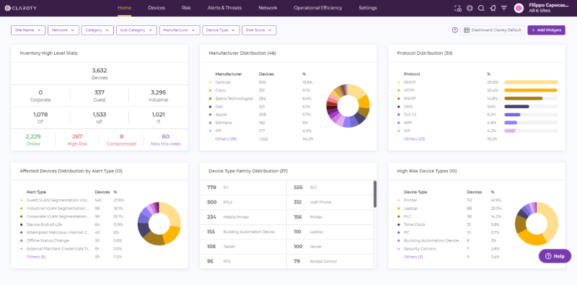
Task: Open the Device Type filter dropdown
Action: point(221,30)
